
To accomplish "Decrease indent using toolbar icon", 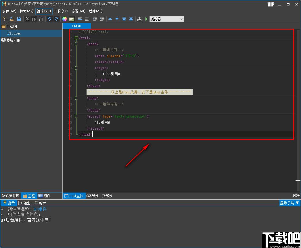I will 102,19.
